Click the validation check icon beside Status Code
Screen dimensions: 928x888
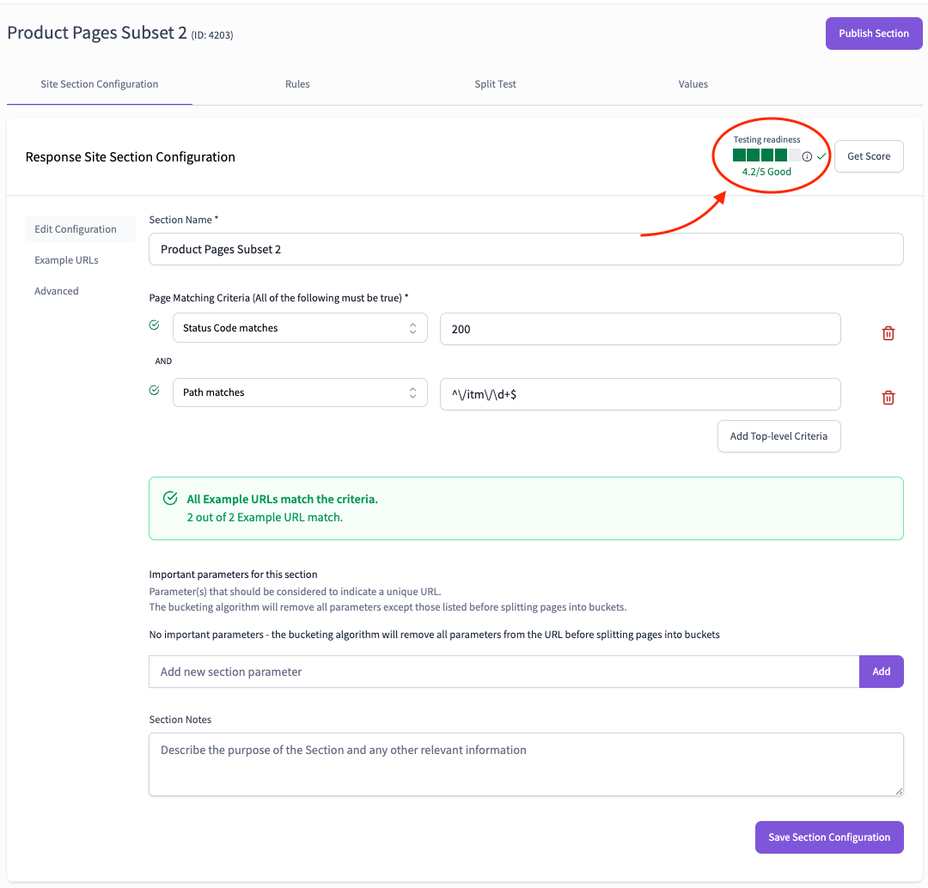point(155,325)
